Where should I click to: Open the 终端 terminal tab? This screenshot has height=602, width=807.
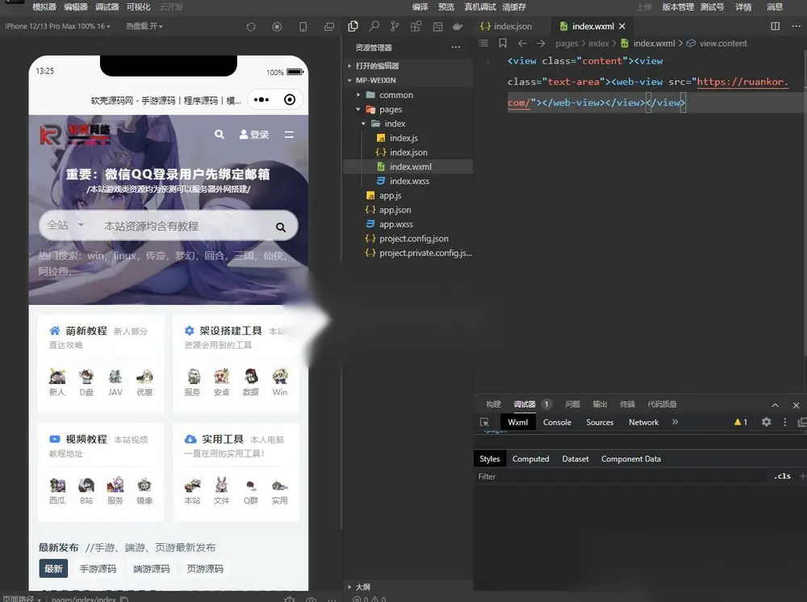click(627, 404)
